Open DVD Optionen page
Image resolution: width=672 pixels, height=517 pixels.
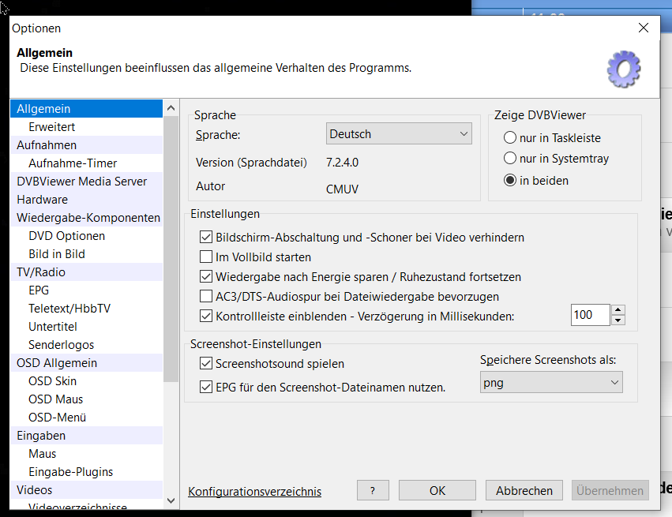(86, 236)
